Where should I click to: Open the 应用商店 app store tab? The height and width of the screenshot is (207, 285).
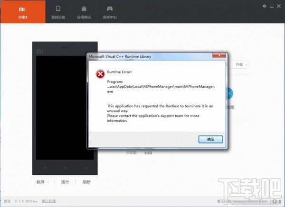pos(84,12)
